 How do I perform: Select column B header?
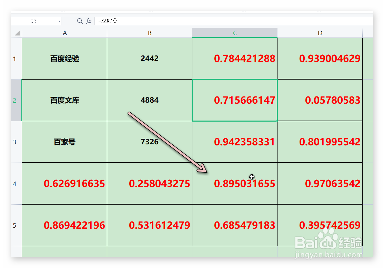pyautogui.click(x=150, y=33)
